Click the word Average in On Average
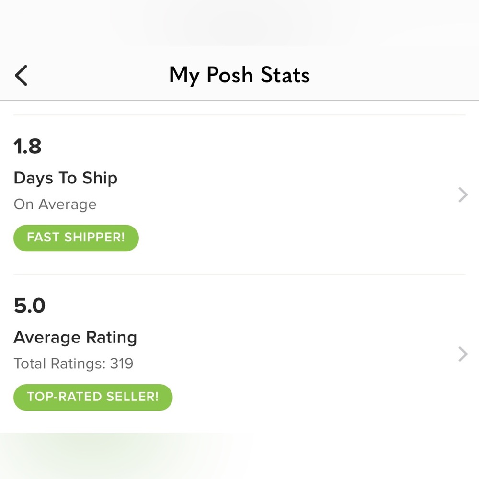 click(x=67, y=205)
